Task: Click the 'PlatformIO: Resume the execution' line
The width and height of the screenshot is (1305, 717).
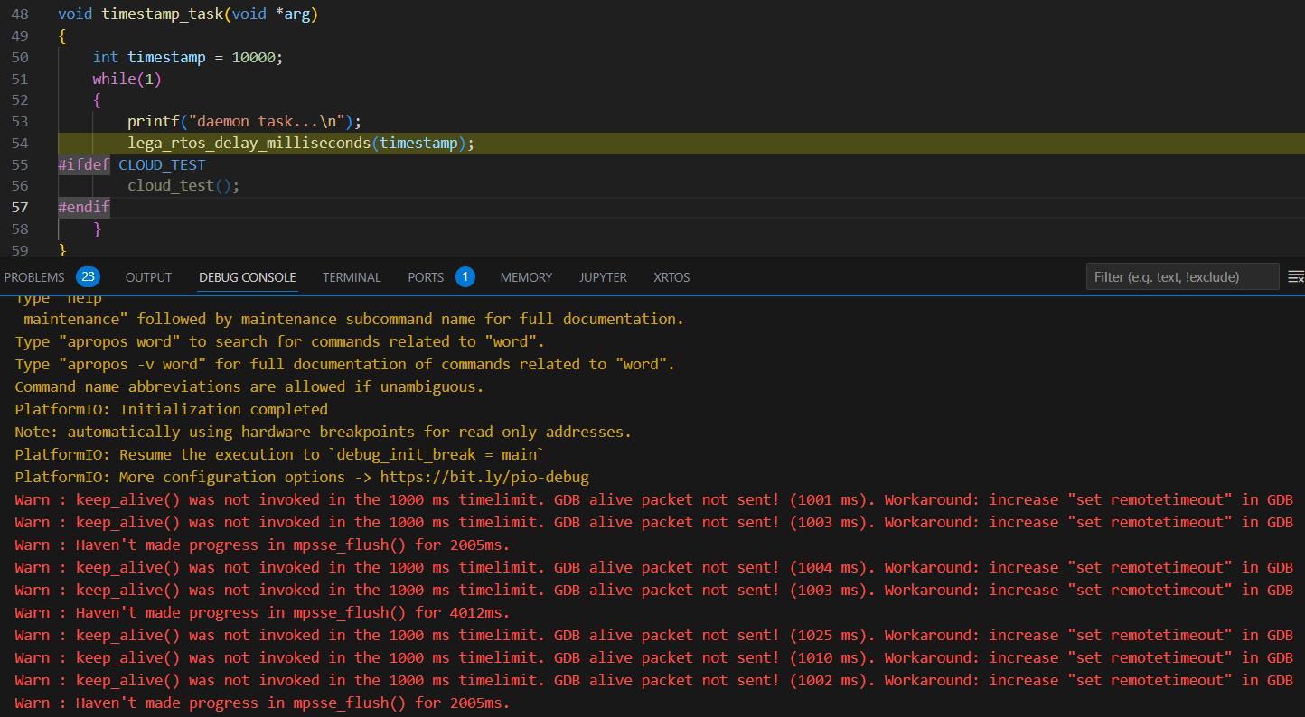Action: point(279,454)
